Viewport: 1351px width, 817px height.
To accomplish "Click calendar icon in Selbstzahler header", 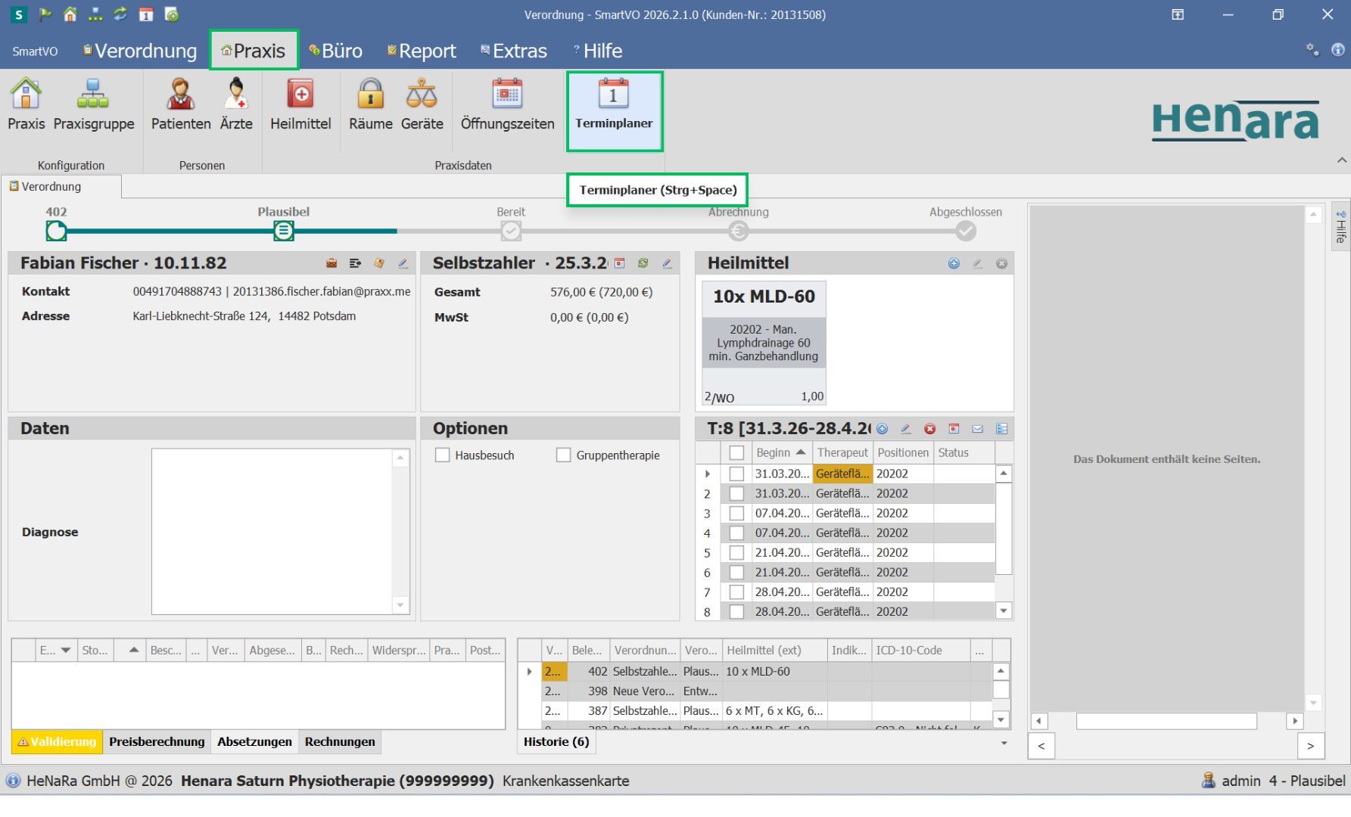I will (619, 263).
